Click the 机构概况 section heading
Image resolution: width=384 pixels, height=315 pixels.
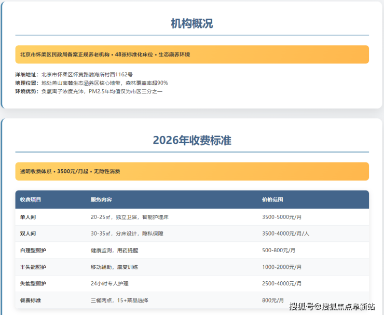(x=192, y=23)
